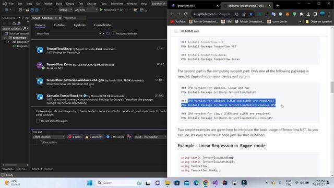Viewport: 334px width, 188px height.
Task: Open the Extensions menu
Action: pos(117,4)
